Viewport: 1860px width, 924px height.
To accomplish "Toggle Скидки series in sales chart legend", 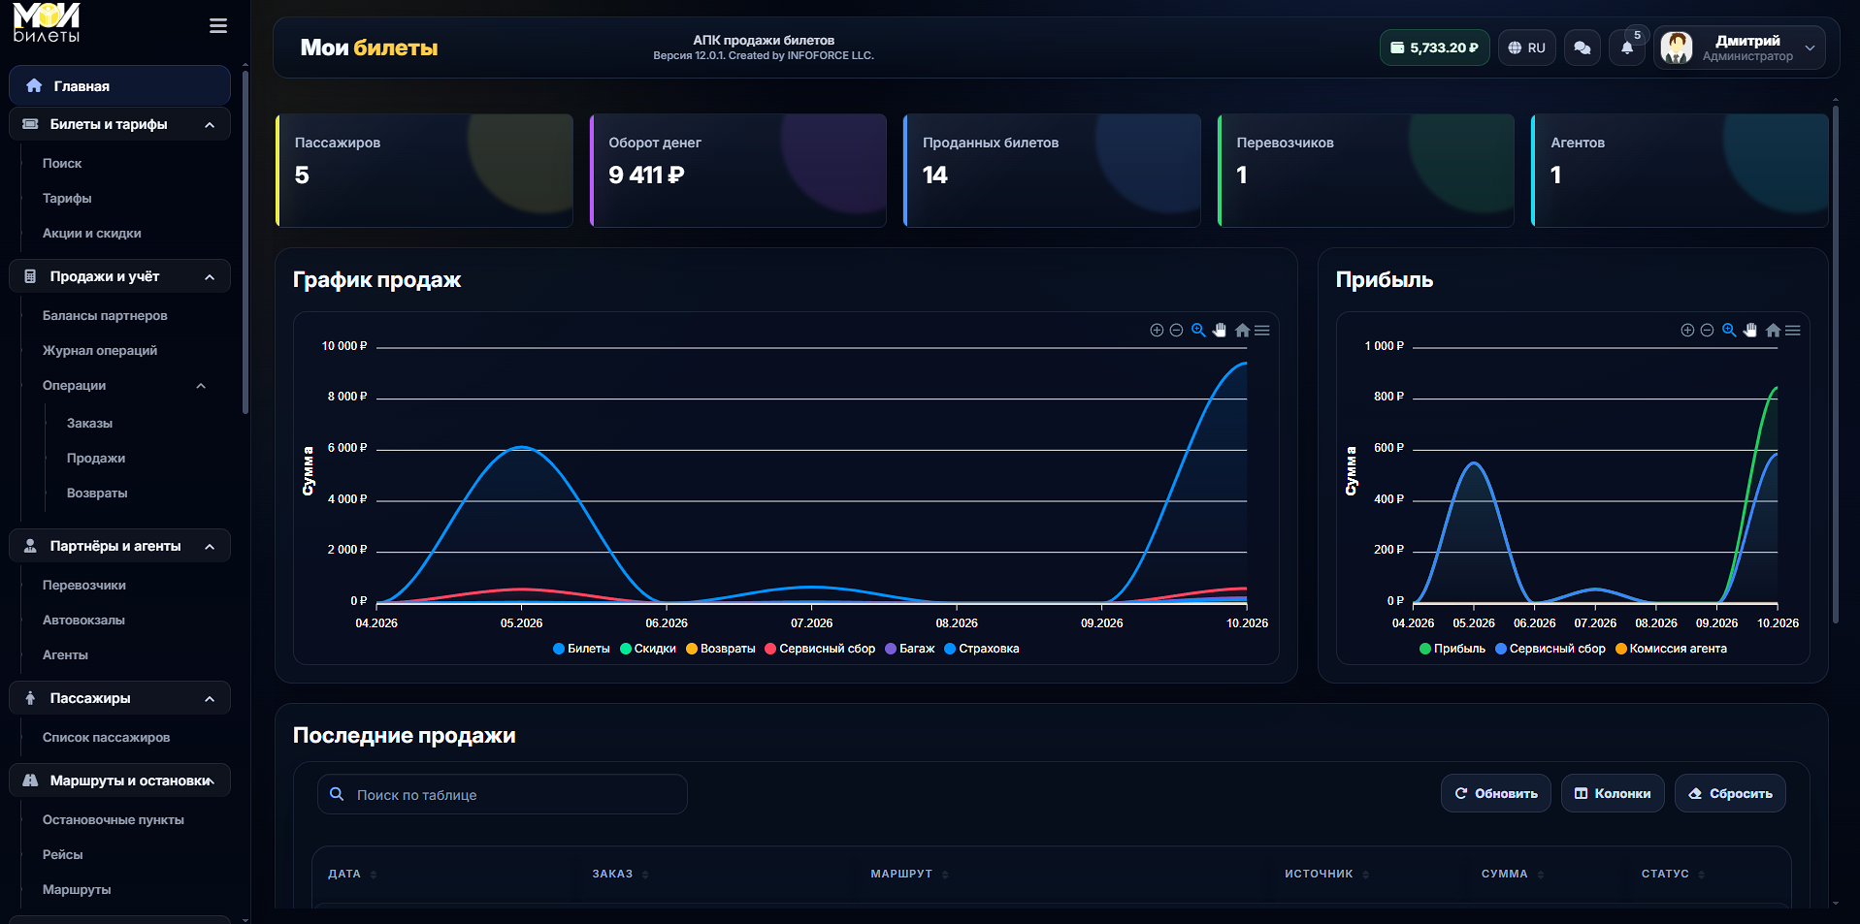I will 648,649.
